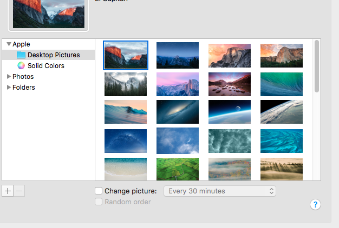Choose the breaking blue wave sunset wallpaper
This screenshot has height=228, width=339.
(x=126, y=112)
